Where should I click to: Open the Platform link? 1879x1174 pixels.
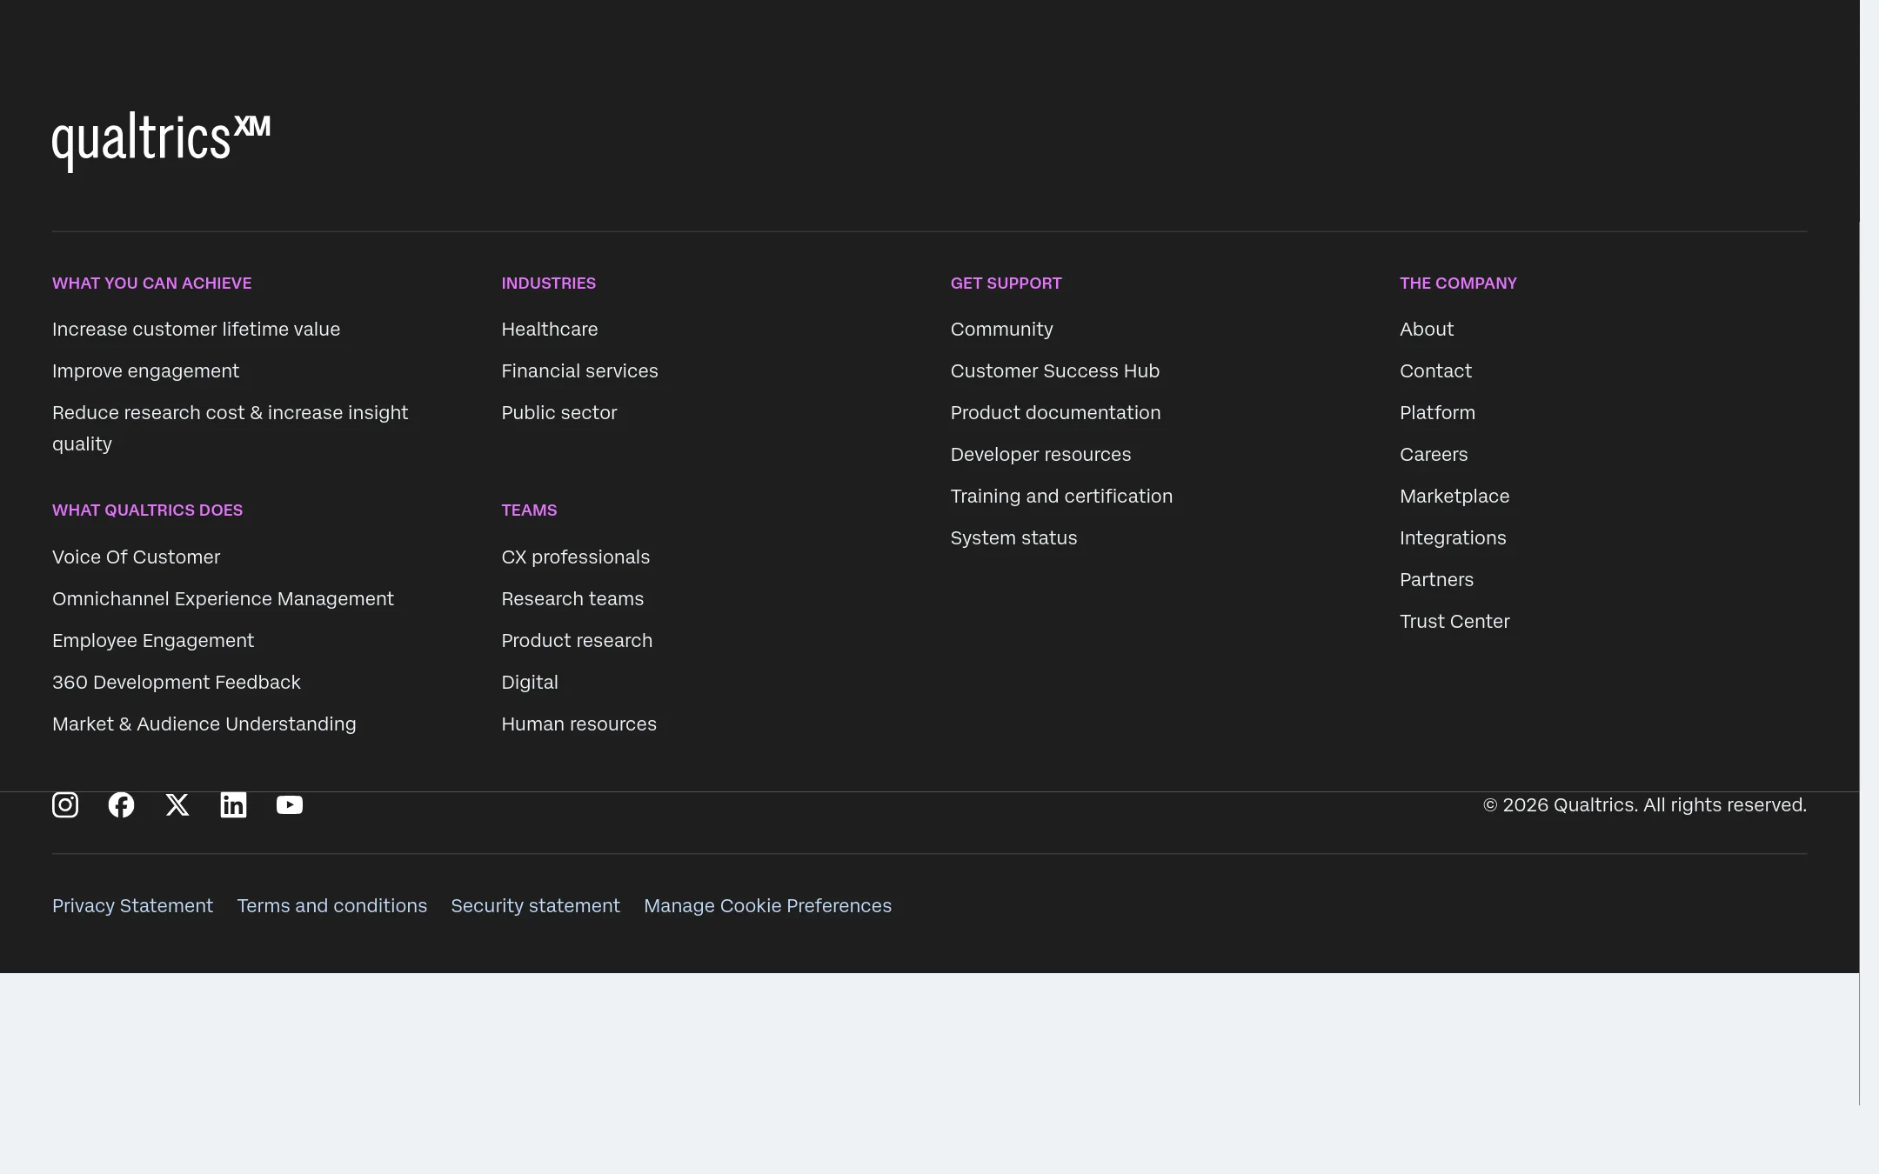tap(1437, 413)
